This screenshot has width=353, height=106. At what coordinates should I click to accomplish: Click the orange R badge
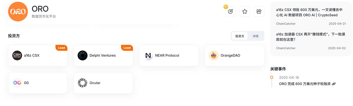(226, 7)
